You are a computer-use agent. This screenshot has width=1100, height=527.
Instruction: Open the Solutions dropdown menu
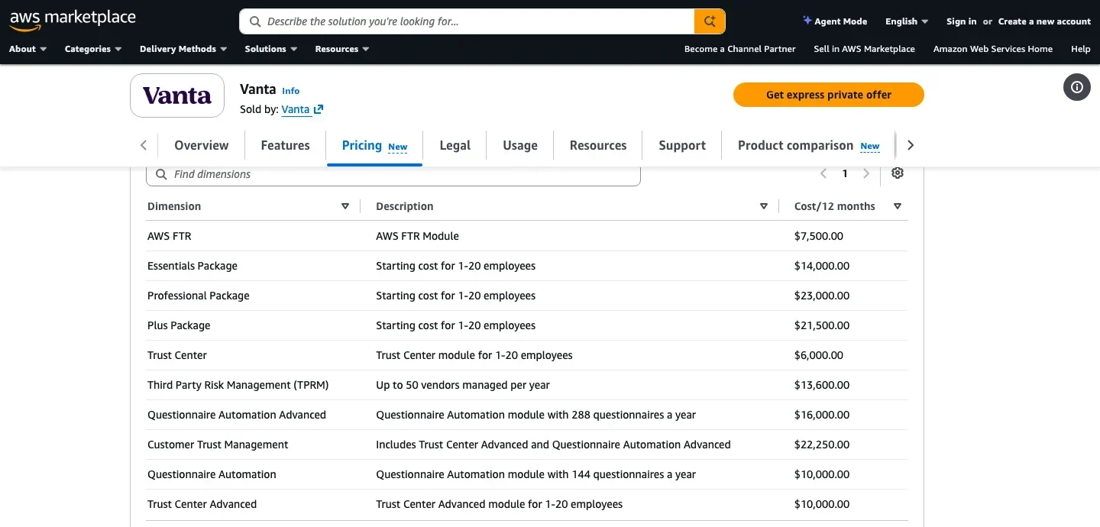[x=270, y=49]
